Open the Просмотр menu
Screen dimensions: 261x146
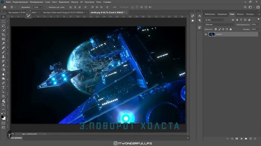89,2
